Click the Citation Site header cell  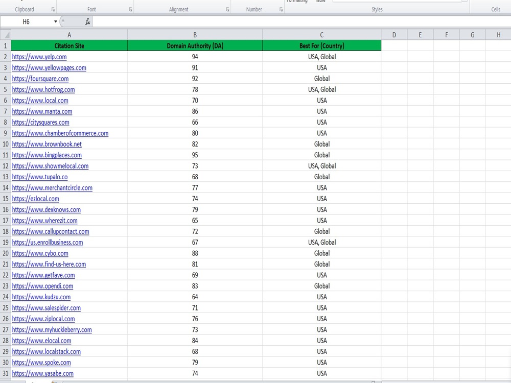(x=69, y=45)
